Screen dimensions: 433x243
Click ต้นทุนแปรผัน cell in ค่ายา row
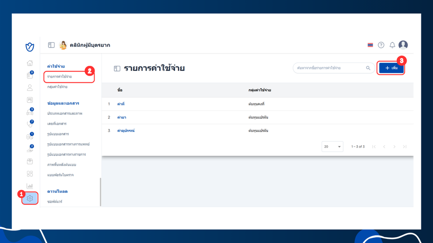pyautogui.click(x=258, y=117)
